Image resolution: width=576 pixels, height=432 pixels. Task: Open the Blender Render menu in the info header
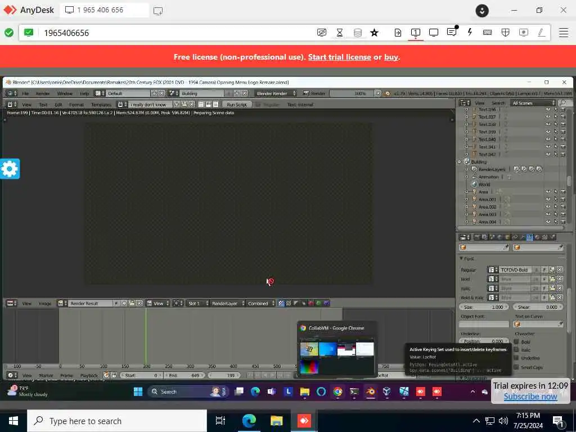pyautogui.click(x=43, y=93)
